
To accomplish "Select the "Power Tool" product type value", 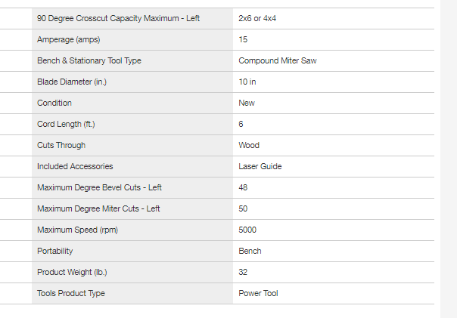I will tap(258, 293).
